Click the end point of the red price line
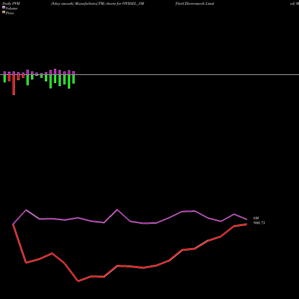Image resolution: width=299 pixels, height=299 pixels. tap(247, 224)
